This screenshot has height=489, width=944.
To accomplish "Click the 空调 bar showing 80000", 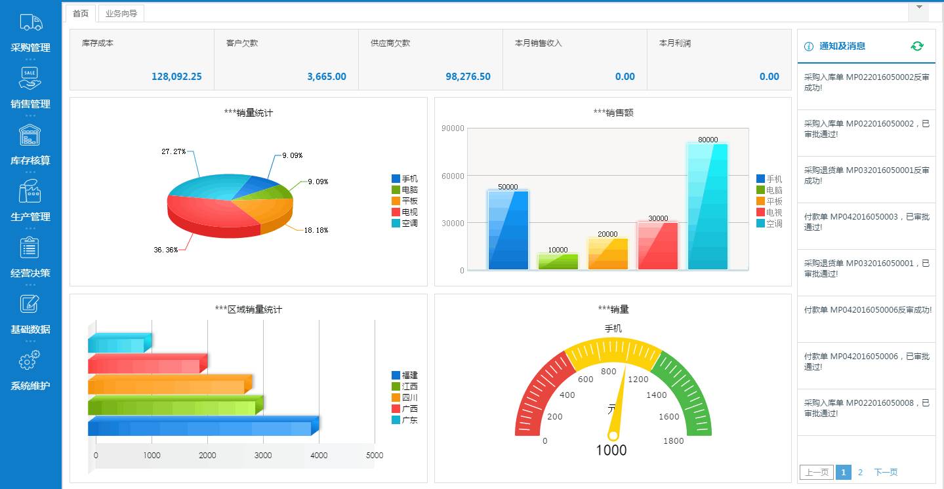I will click(708, 206).
